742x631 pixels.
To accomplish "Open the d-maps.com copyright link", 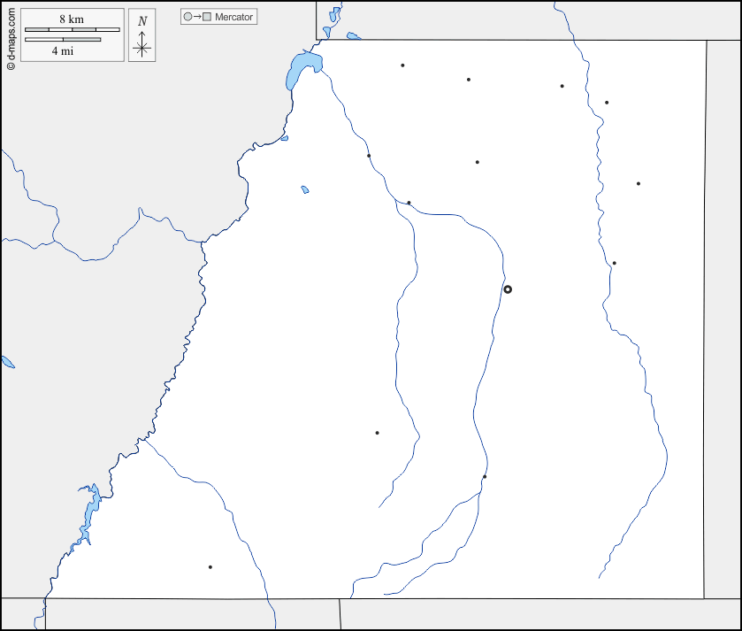I will click(11, 35).
